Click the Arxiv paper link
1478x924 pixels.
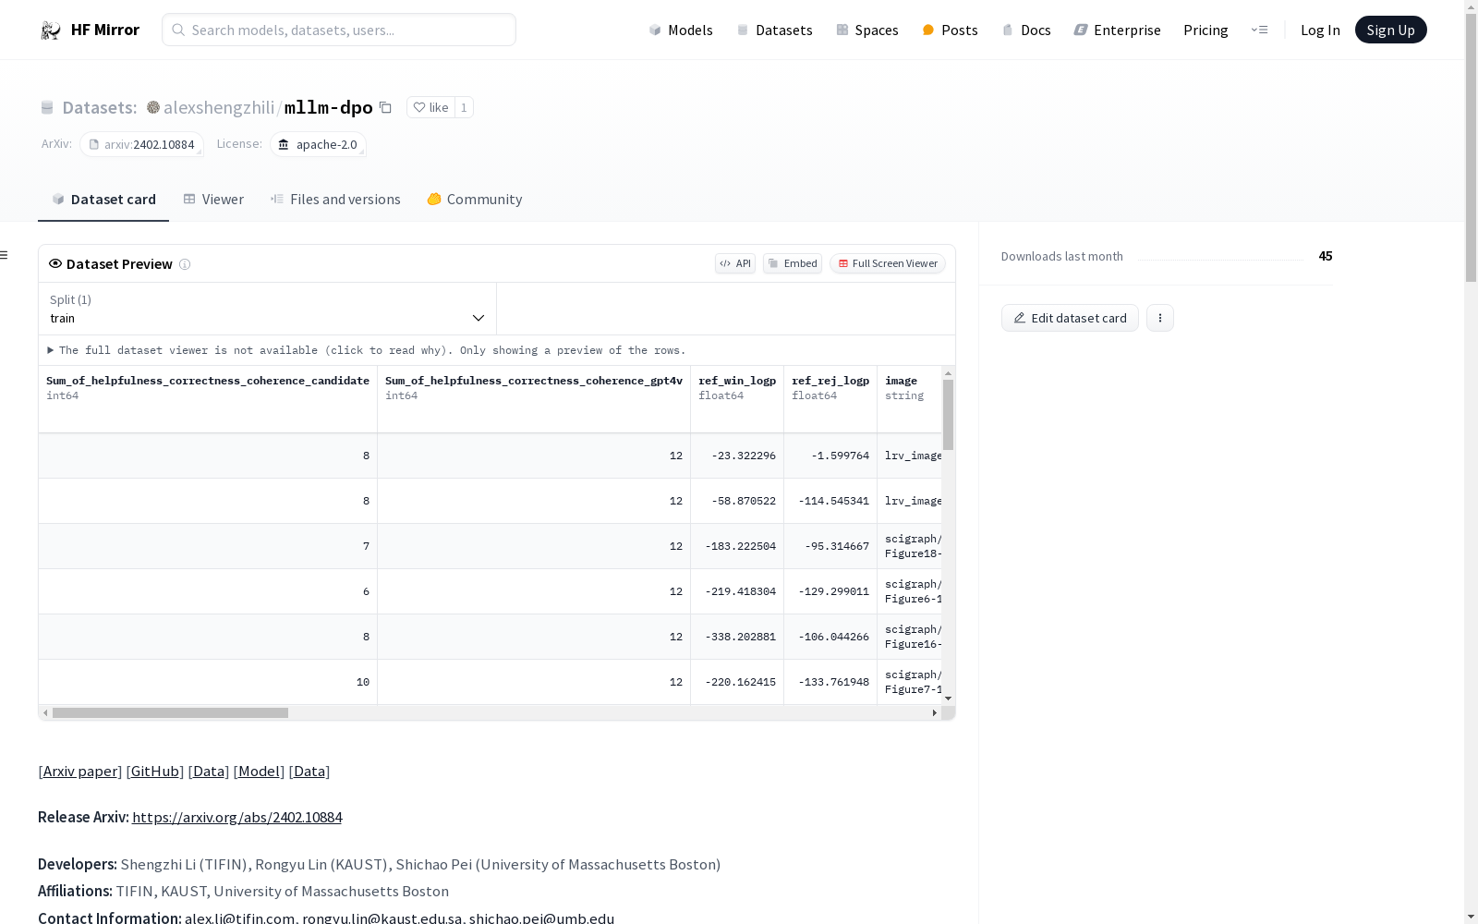pyautogui.click(x=80, y=772)
